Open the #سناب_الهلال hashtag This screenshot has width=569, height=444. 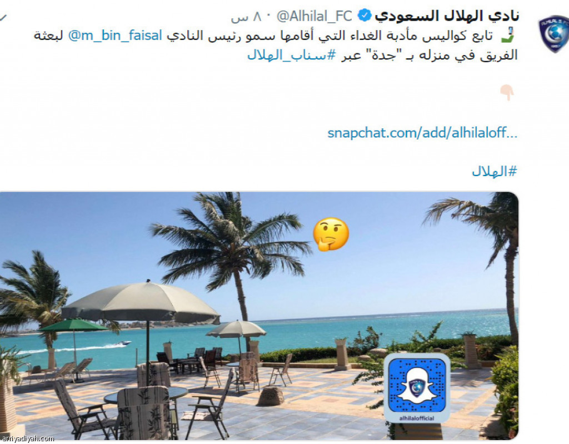coord(292,55)
